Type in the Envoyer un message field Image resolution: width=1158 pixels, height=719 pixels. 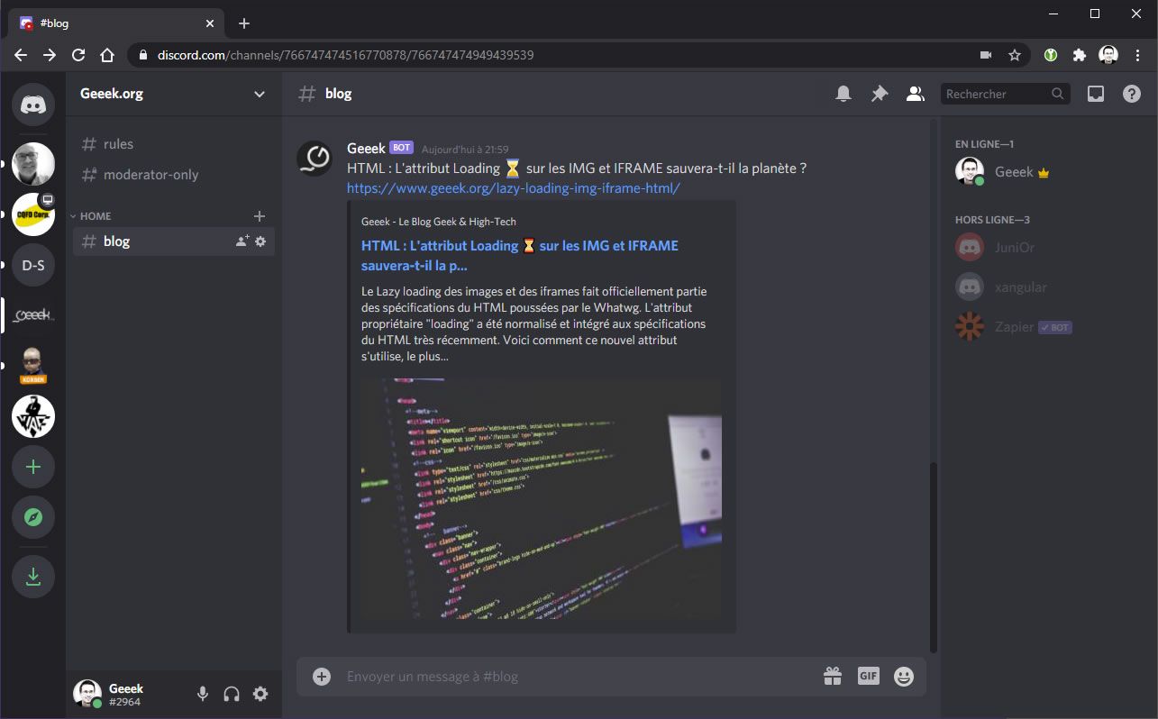point(577,677)
